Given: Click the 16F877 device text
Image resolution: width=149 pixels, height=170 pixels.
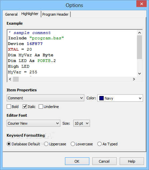Looking at the screenshot, I should click(35, 44).
